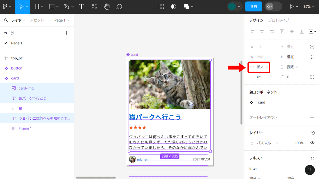Image resolution: width=319 pixels, height=179 pixels.
Task: Add a new page with plus icon
Action: [66, 33]
